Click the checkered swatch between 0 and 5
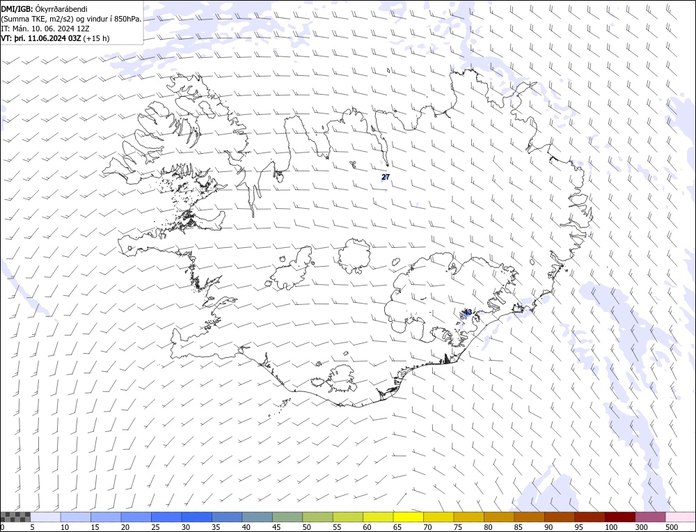Screen dimensions: 696x532 coord(15,517)
